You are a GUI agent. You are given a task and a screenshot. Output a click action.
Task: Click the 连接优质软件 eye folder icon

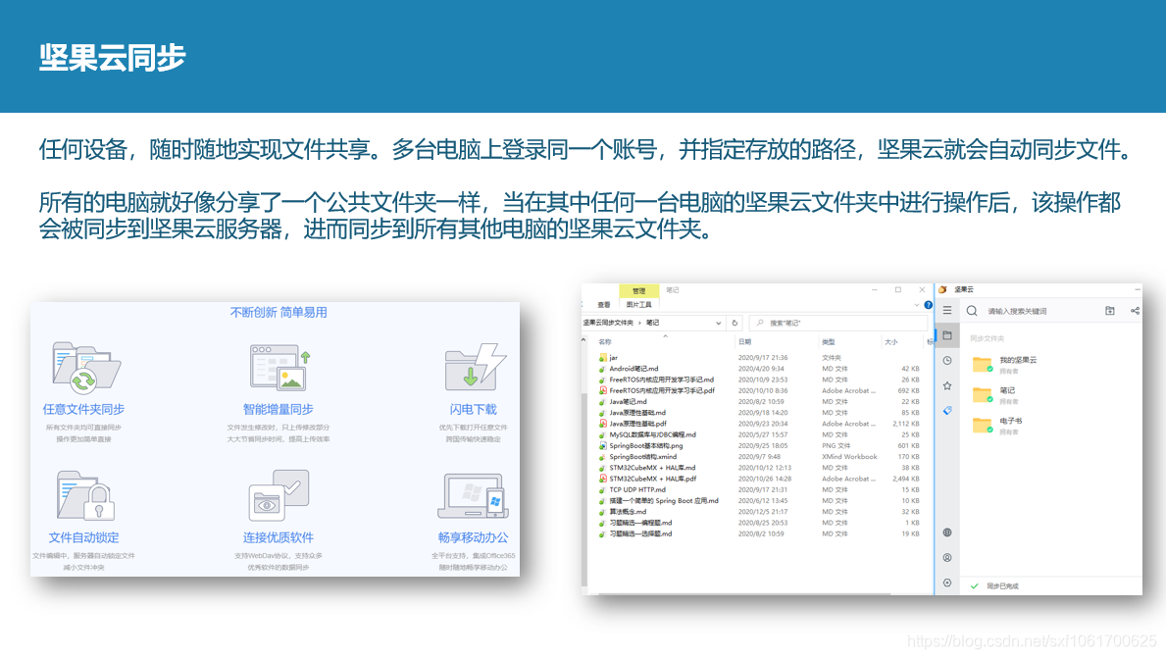pyautogui.click(x=279, y=494)
